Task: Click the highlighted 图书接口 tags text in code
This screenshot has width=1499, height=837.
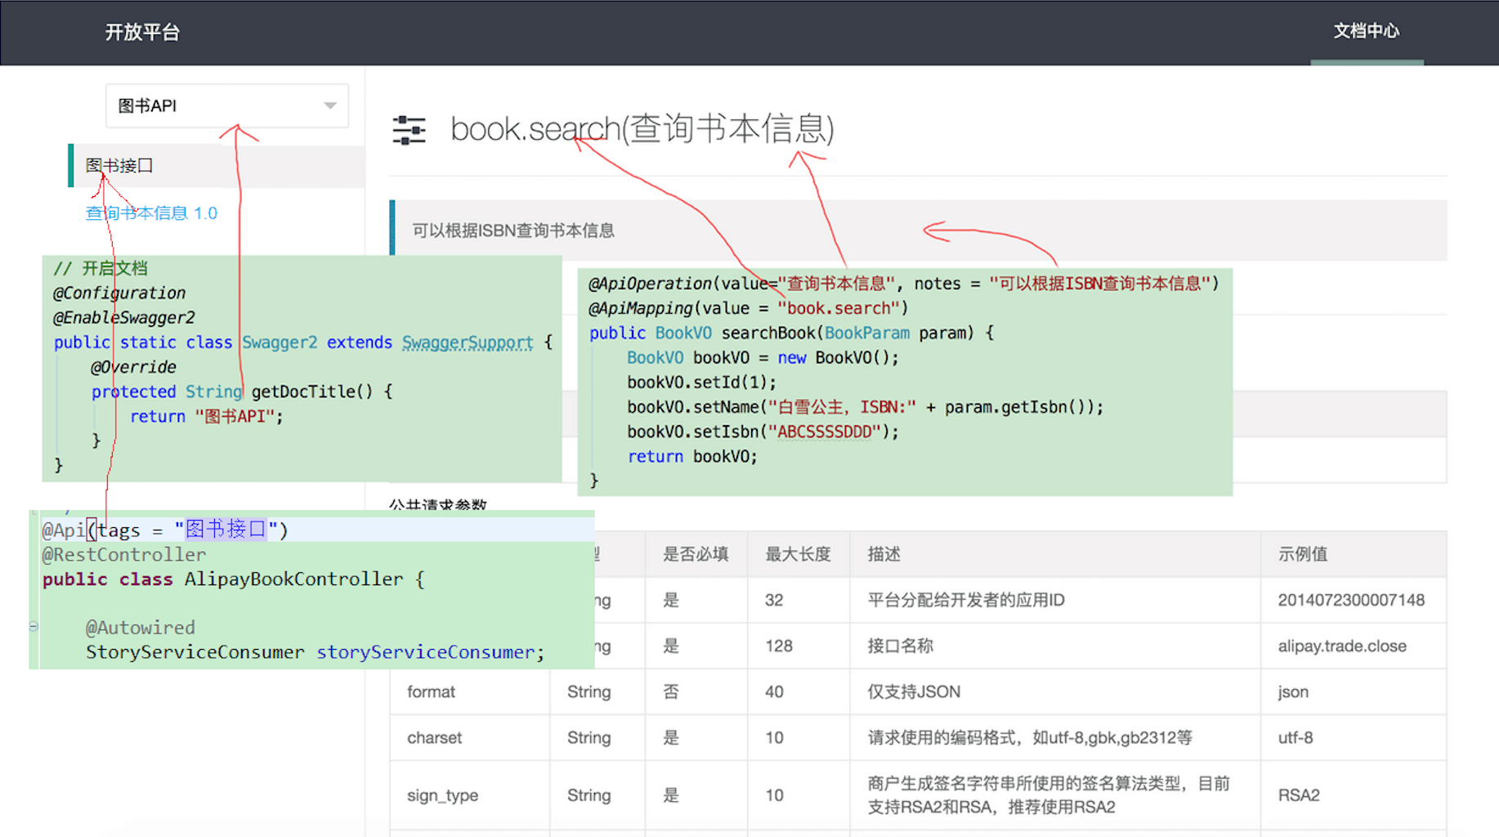Action: click(x=226, y=530)
